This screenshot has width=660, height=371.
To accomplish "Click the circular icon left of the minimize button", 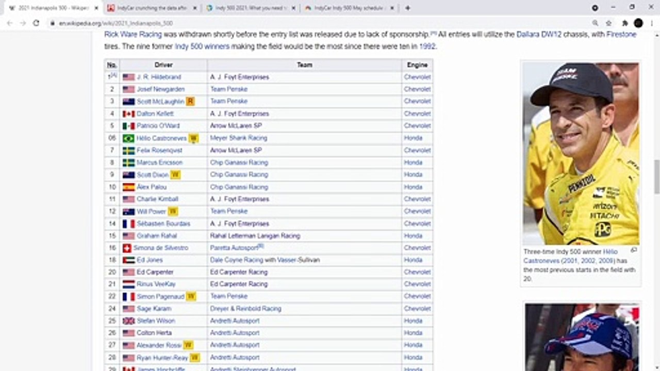I will coord(595,8).
